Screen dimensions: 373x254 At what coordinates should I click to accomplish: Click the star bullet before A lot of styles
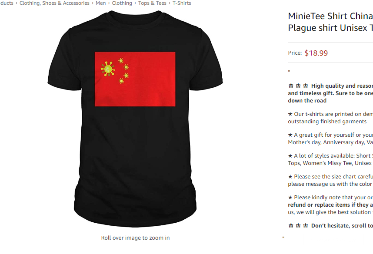point(290,156)
